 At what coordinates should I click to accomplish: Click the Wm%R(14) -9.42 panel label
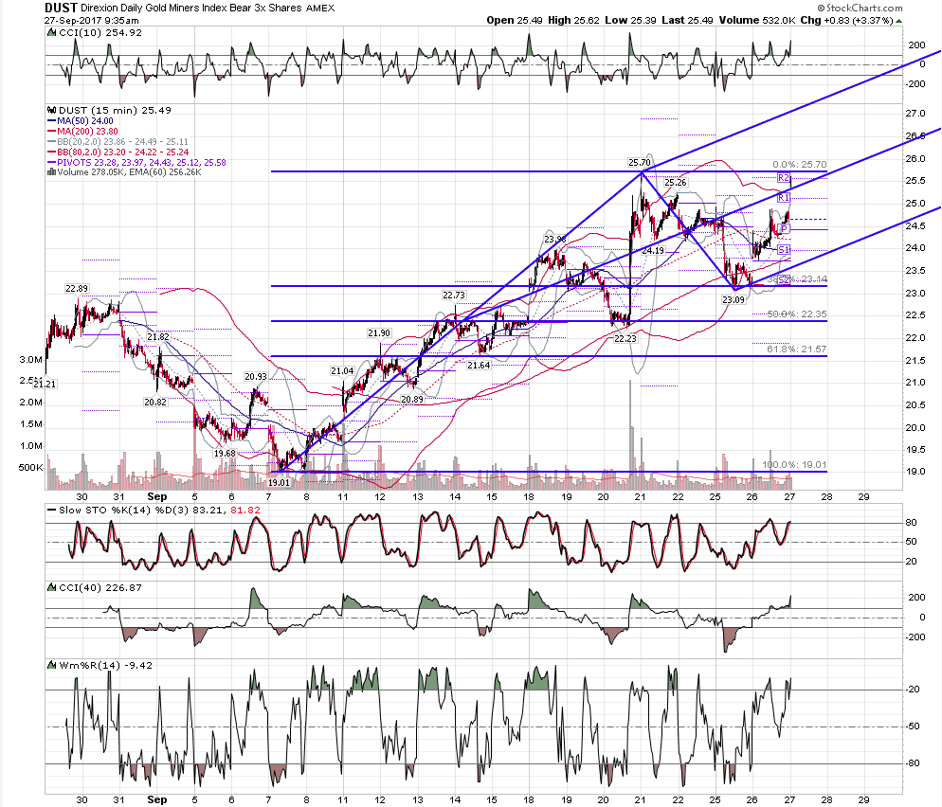pyautogui.click(x=106, y=665)
